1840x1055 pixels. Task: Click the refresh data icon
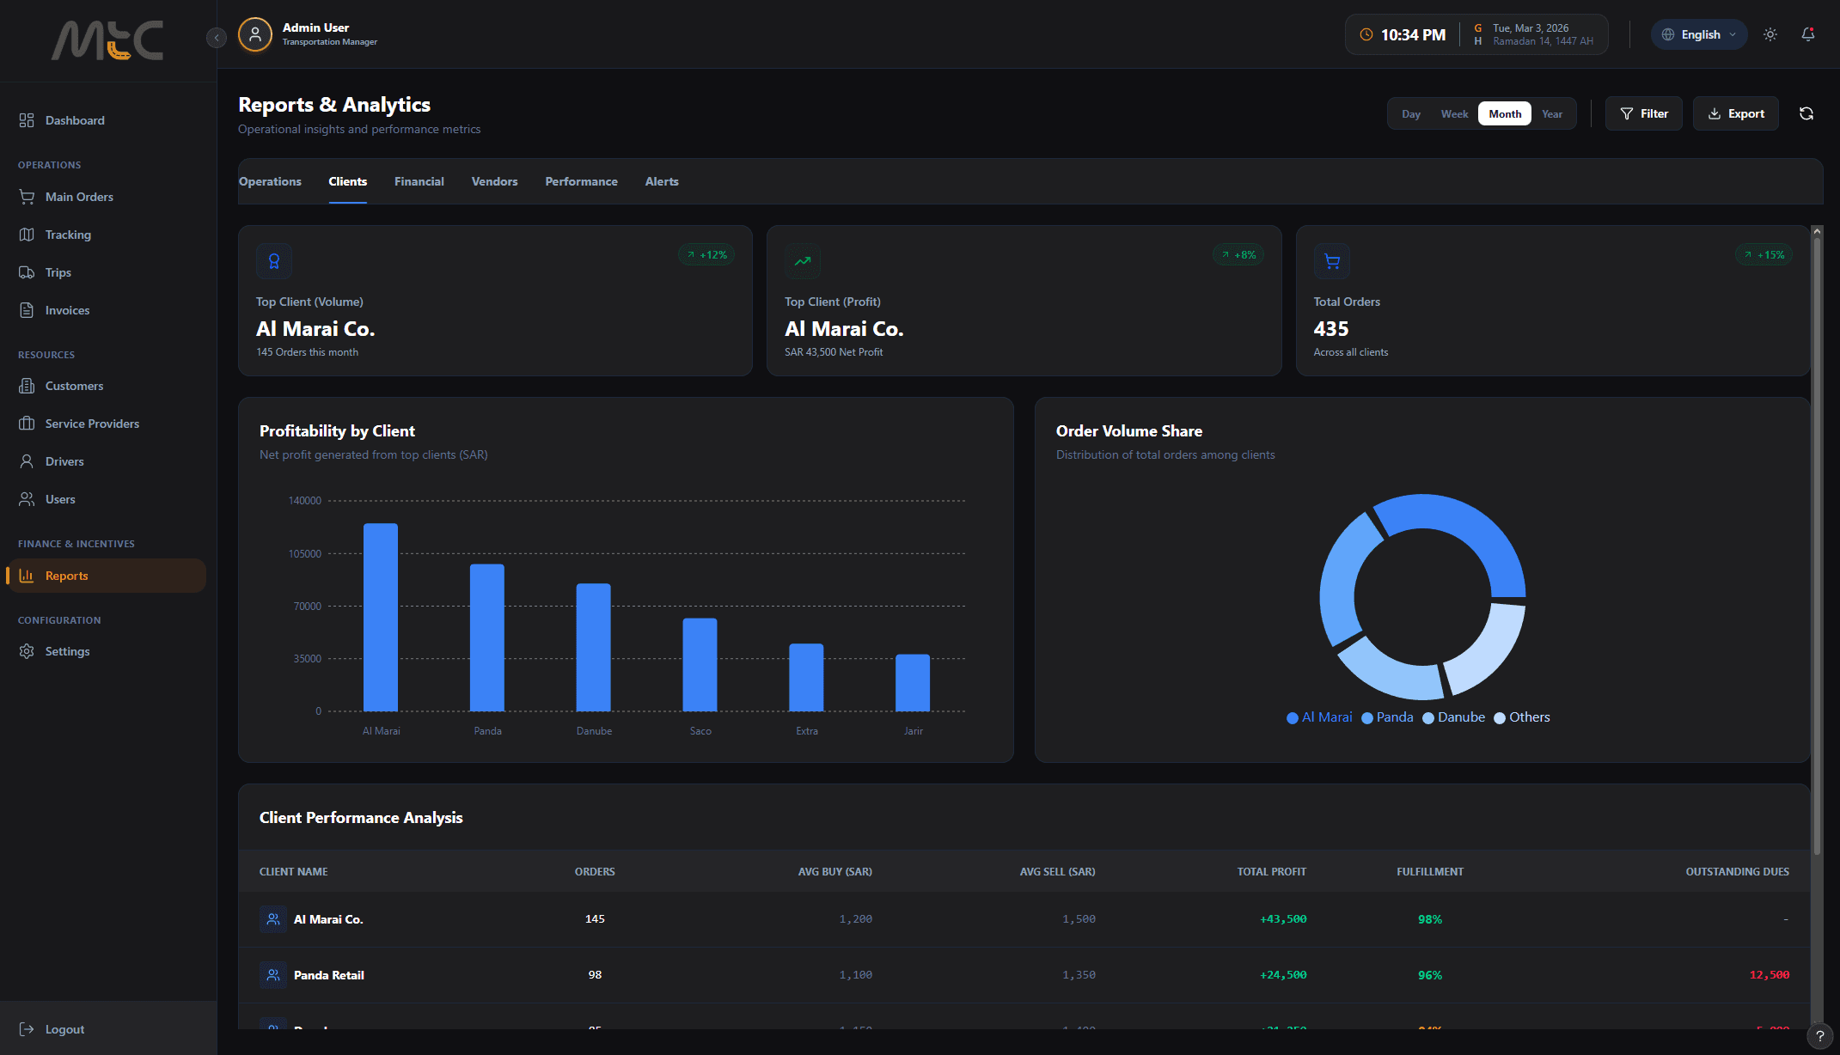point(1806,113)
